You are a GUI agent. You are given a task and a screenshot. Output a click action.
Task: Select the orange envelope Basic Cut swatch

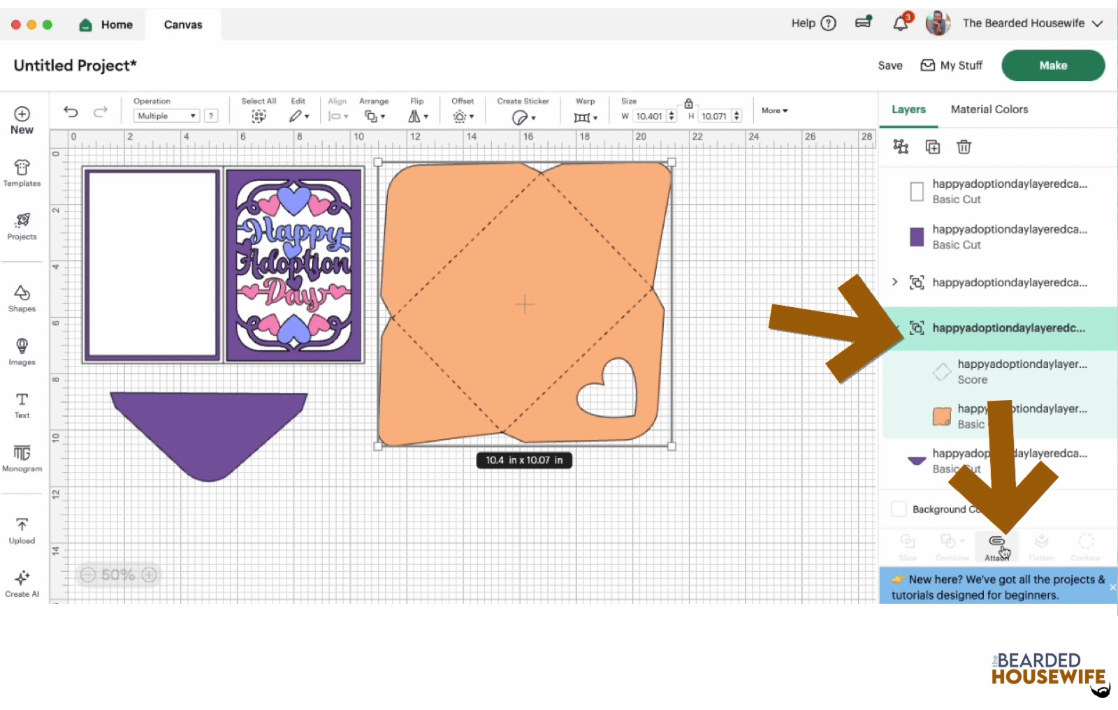[x=941, y=415]
